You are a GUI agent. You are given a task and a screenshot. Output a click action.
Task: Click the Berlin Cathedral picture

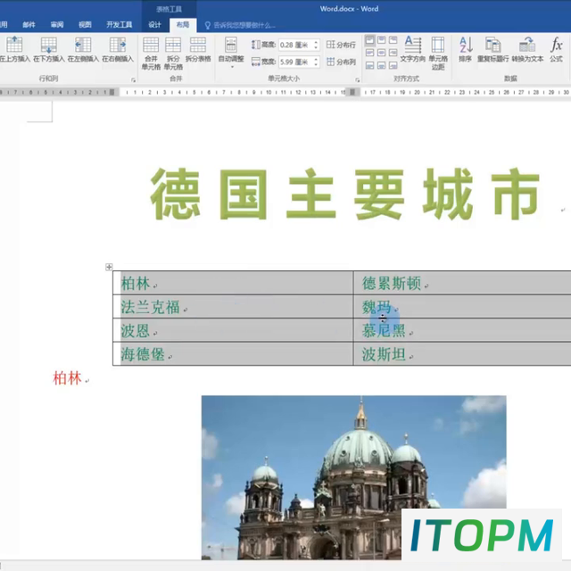point(353,477)
